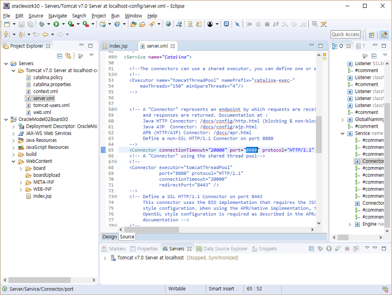392x295 pixels.
Task: Click the Task List tab icon labeled T
Action: click(360, 46)
